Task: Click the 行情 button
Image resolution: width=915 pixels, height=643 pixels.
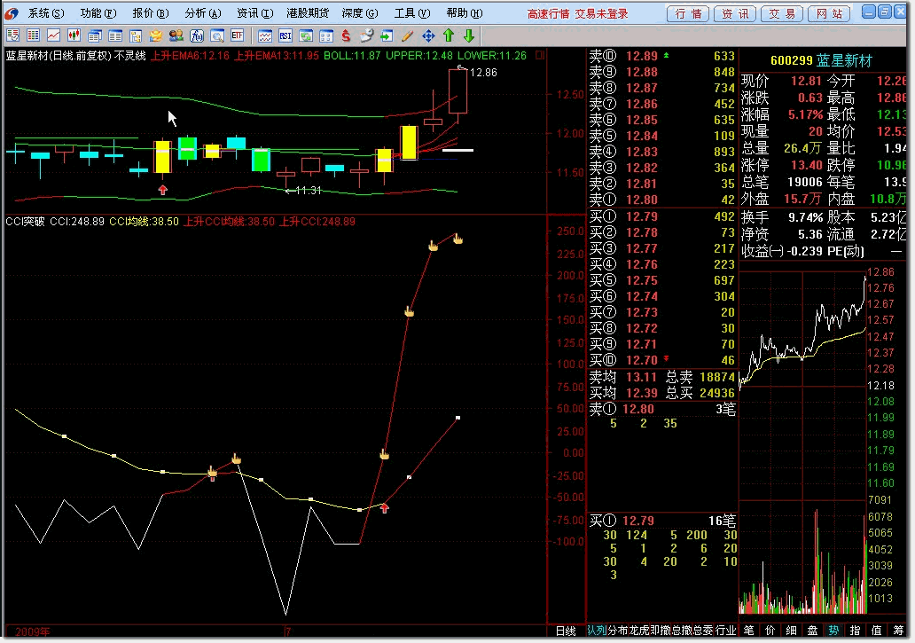Action: (688, 13)
